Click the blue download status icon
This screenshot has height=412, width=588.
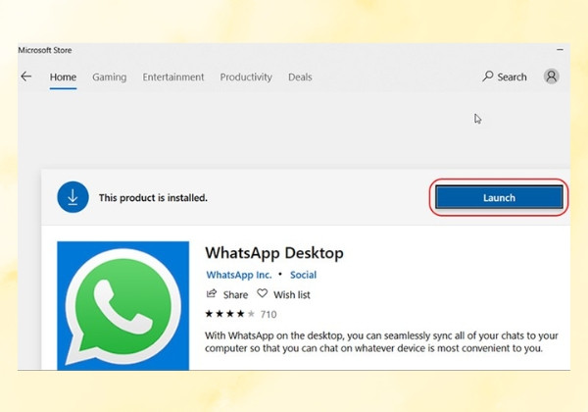click(x=73, y=197)
